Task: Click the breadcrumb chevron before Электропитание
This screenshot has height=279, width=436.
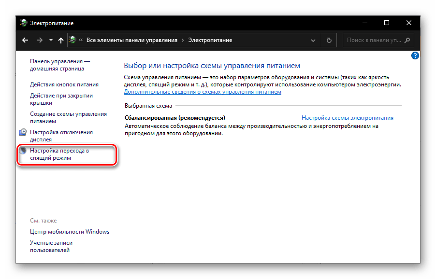Action: point(183,40)
